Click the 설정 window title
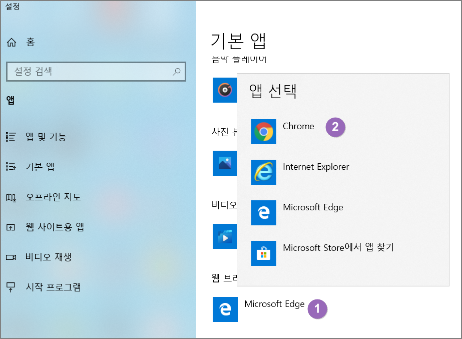 pos(13,6)
